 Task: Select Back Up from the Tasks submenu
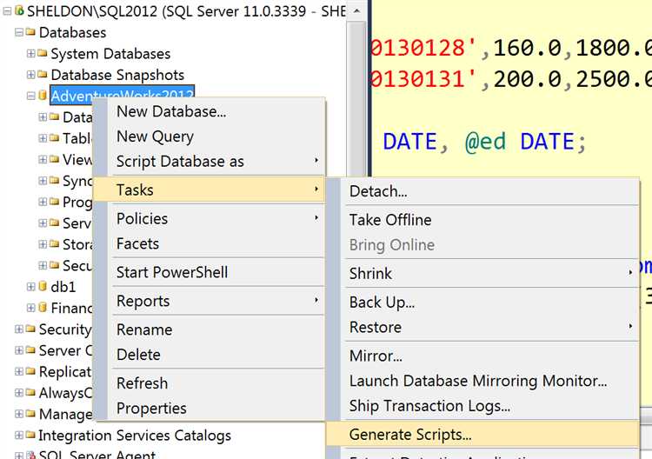382,303
